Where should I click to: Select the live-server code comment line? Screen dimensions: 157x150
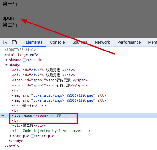[x=51, y=131]
